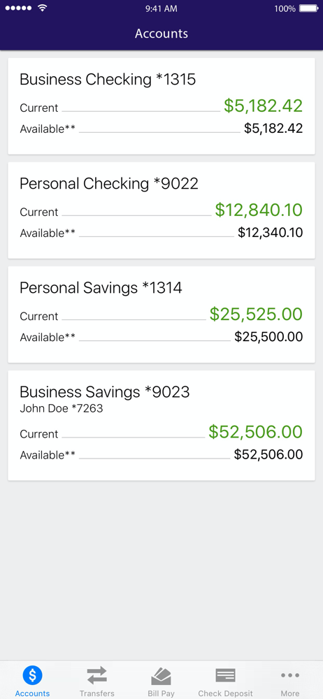
Task: Click the $25,525.00 current balance
Action: point(256,314)
